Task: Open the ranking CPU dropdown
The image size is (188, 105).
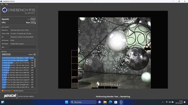Action: point(6,55)
